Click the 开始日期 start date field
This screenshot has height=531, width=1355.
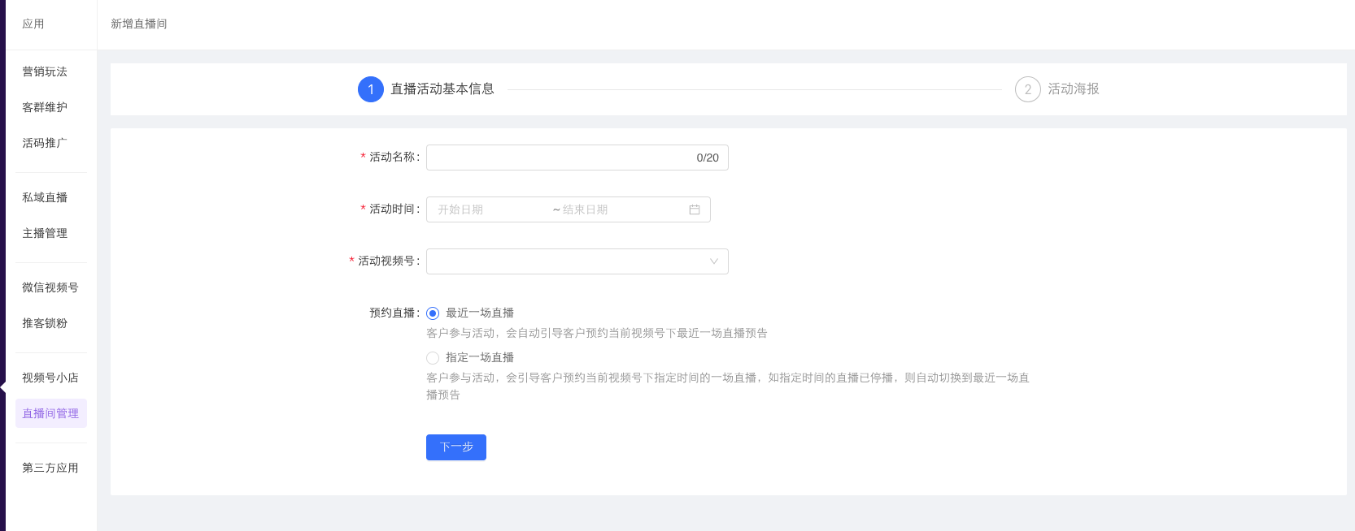[x=488, y=209]
